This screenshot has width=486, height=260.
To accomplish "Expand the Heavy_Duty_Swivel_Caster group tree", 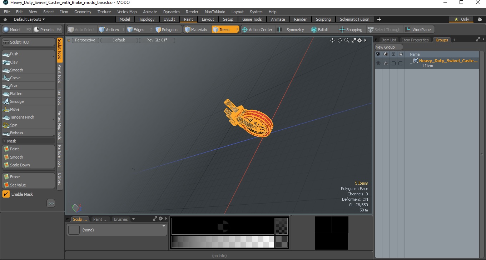I will pyautogui.click(x=411, y=63).
